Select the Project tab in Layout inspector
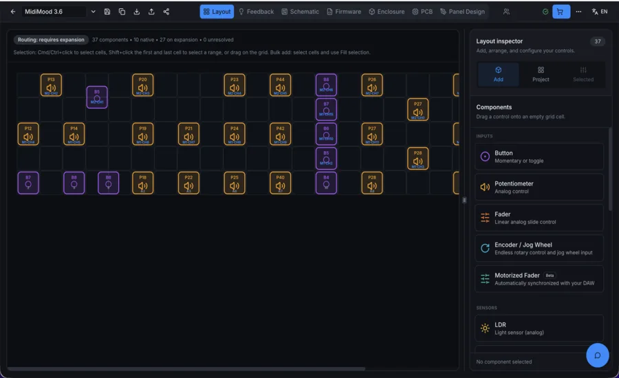 pos(541,75)
